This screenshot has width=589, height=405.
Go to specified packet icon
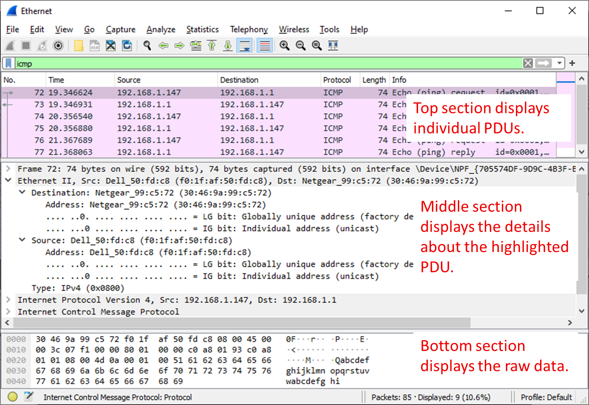[x=196, y=45]
